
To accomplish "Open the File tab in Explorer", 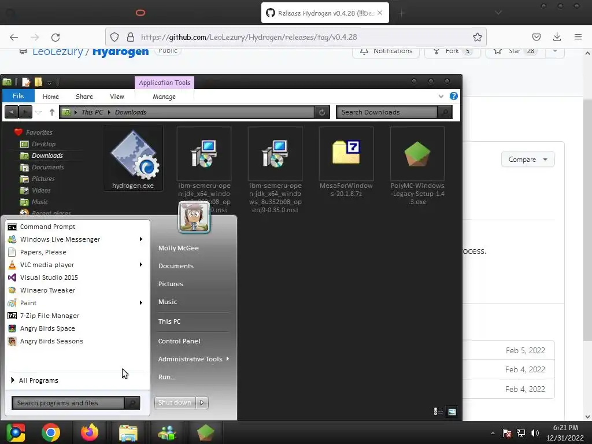I will (18, 96).
